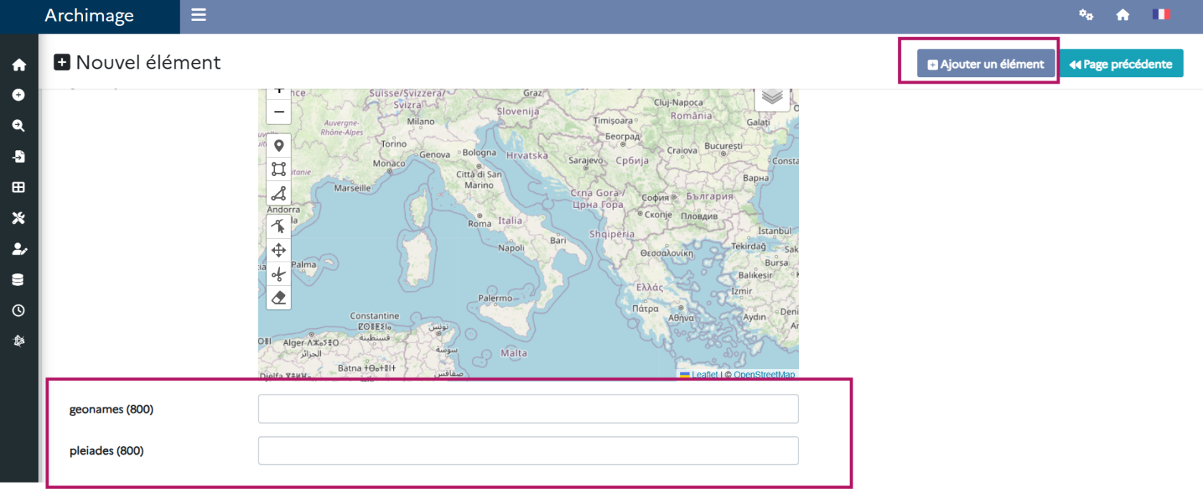Image resolution: width=1203 pixels, height=489 pixels.
Task: Click the map zoom out minus button
Action: click(x=279, y=112)
